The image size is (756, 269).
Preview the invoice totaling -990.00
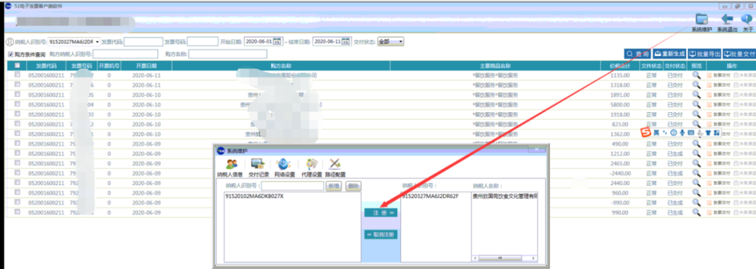696,202
